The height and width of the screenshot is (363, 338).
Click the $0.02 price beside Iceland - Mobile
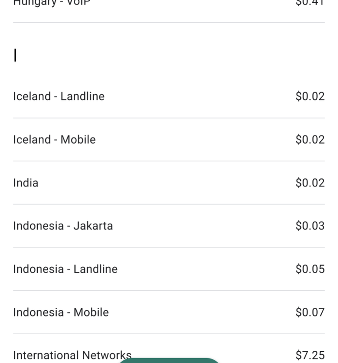[310, 140]
